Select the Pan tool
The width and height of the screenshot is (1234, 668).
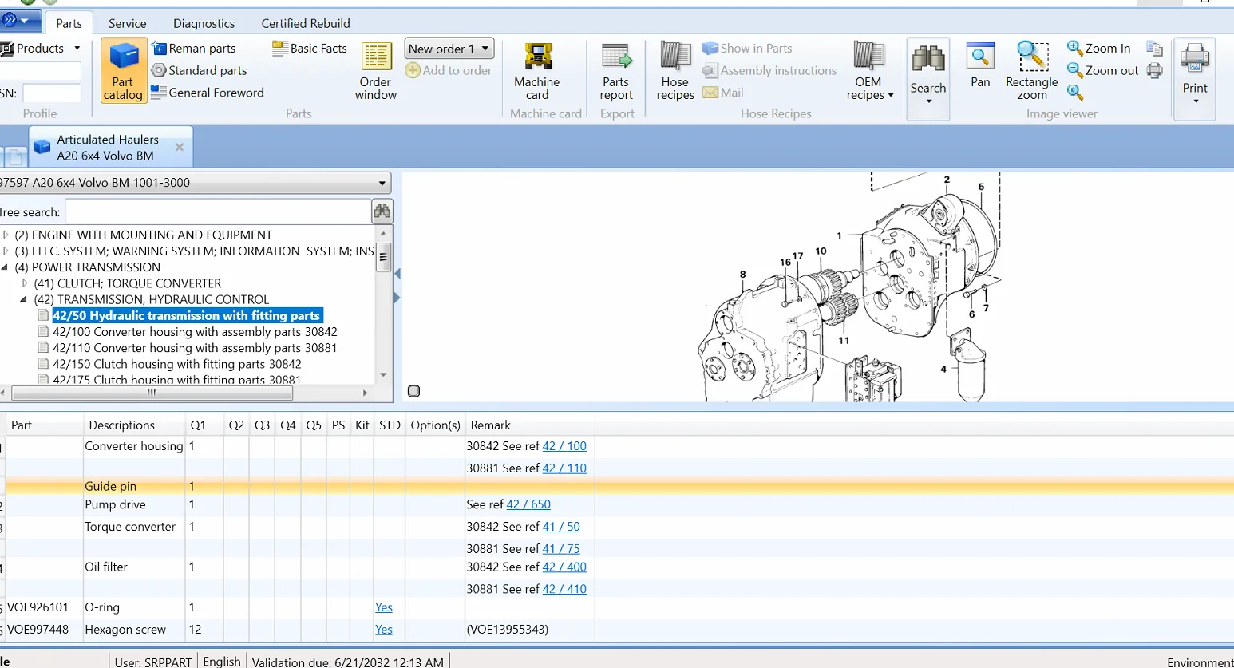(980, 65)
